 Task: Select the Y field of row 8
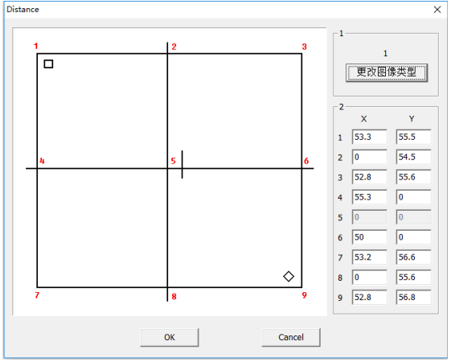click(413, 277)
